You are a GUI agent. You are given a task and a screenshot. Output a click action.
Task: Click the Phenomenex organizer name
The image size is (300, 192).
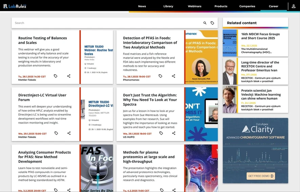[131, 80]
